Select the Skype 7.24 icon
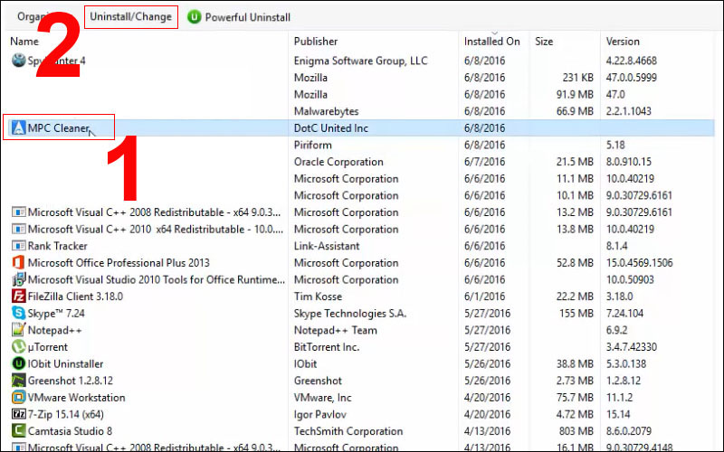The image size is (724, 452). click(18, 313)
